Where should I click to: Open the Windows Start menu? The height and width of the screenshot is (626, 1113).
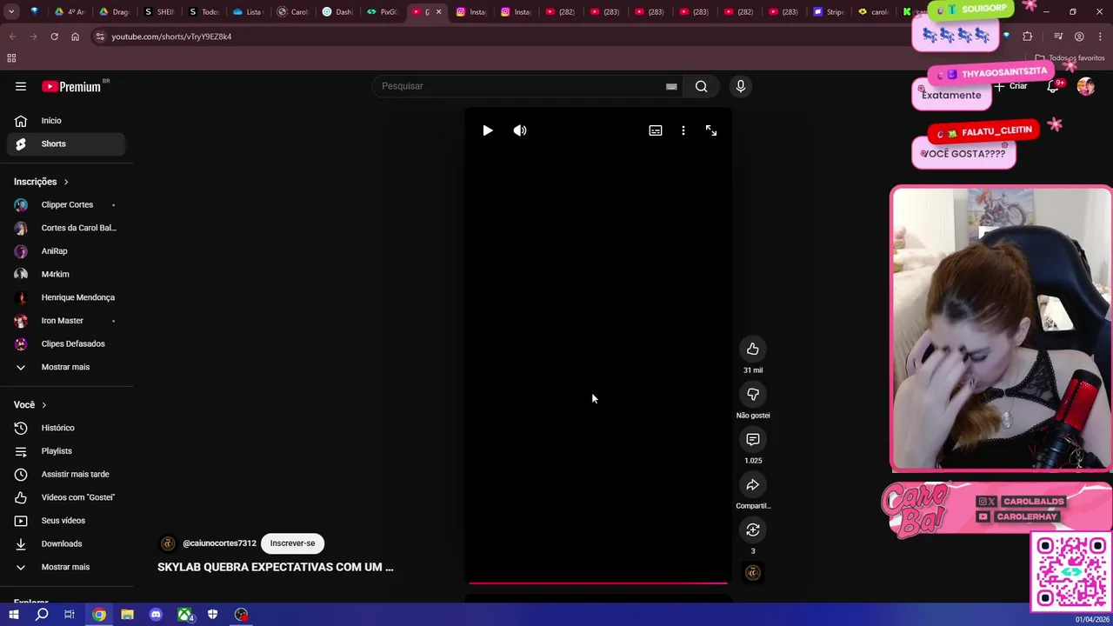13,615
